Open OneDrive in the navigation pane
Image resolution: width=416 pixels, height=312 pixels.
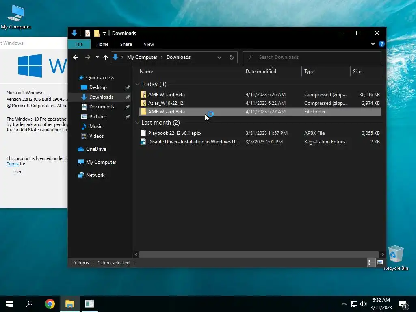click(96, 149)
